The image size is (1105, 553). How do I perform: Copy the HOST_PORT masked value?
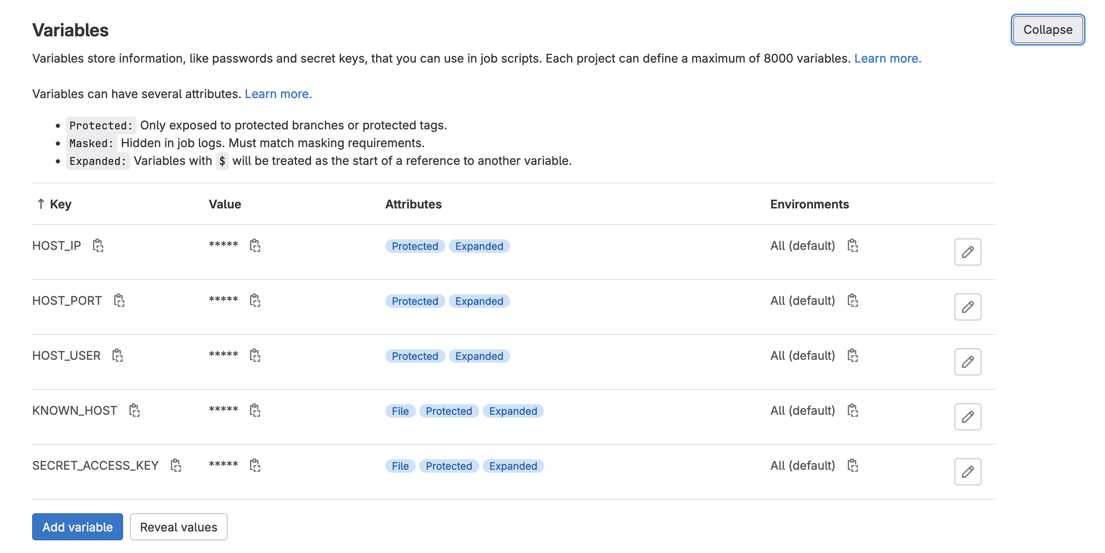(255, 301)
